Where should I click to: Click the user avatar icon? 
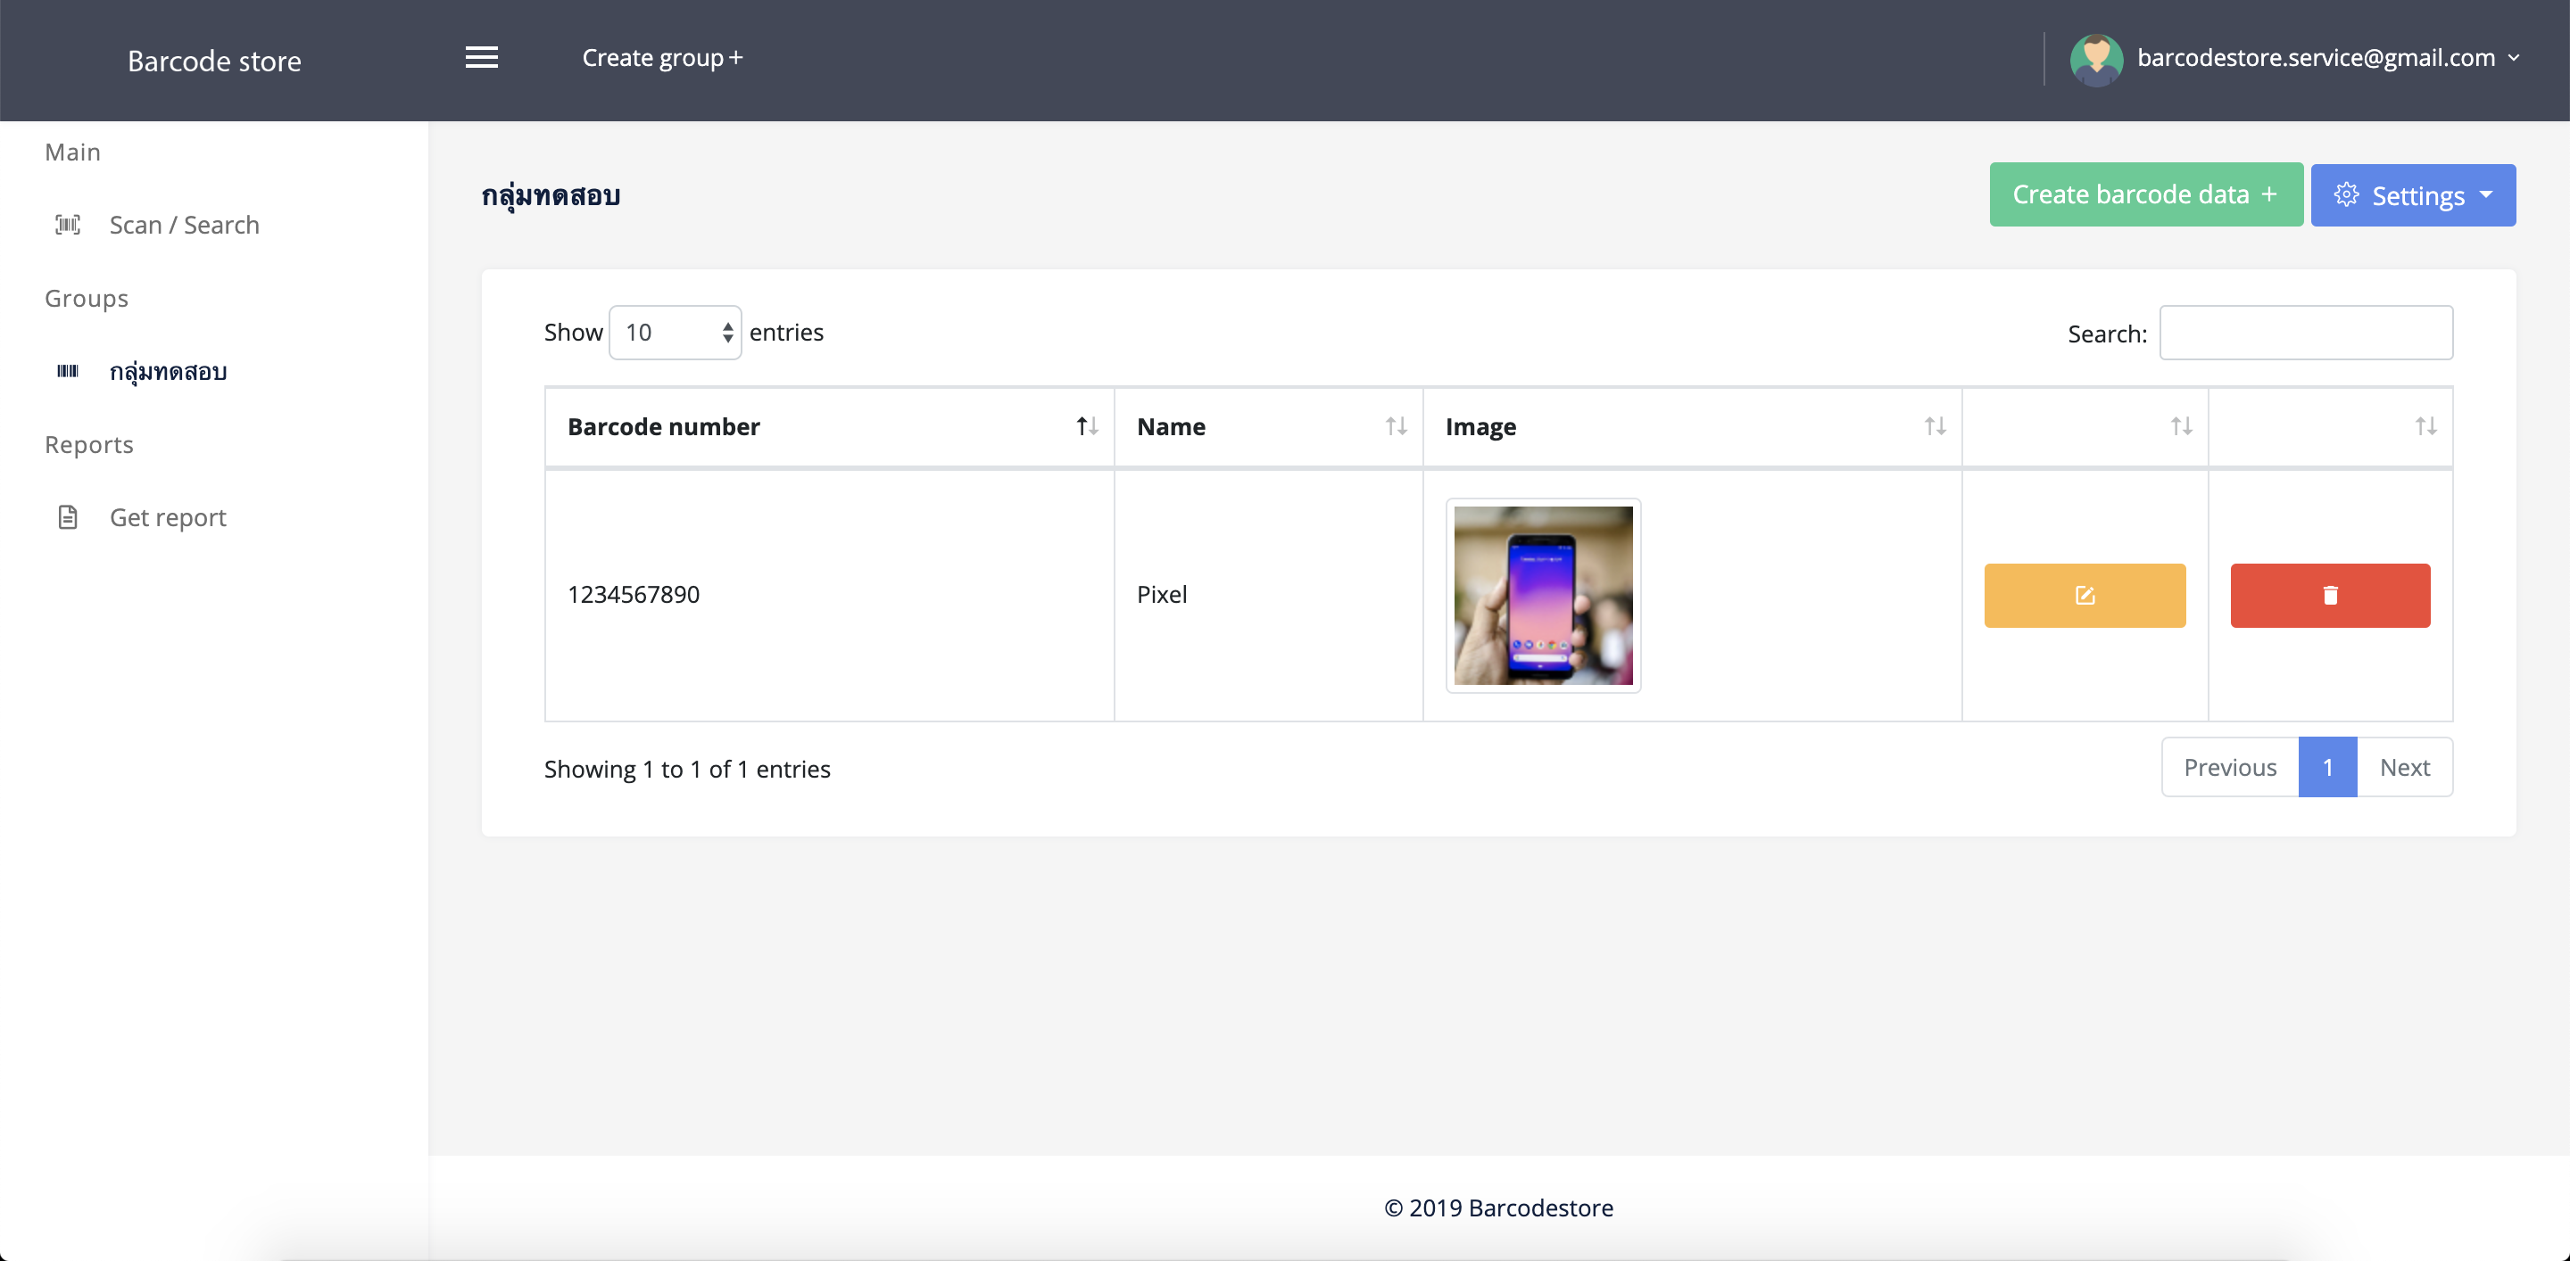pos(2096,60)
